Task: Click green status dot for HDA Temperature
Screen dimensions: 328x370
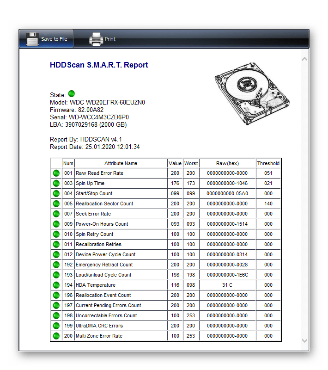Action: point(56,285)
